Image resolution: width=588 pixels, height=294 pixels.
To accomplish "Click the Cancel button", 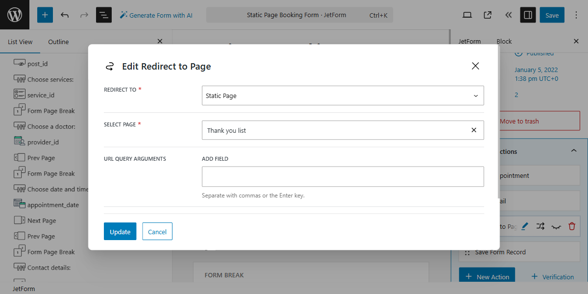I will 157,231.
